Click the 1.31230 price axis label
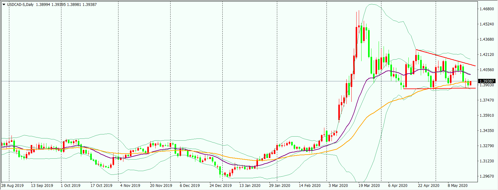498x190 pixels. pyautogui.click(x=487, y=161)
